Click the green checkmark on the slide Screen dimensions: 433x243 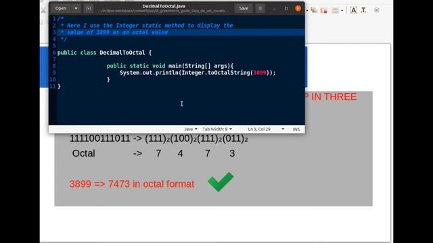click(221, 182)
